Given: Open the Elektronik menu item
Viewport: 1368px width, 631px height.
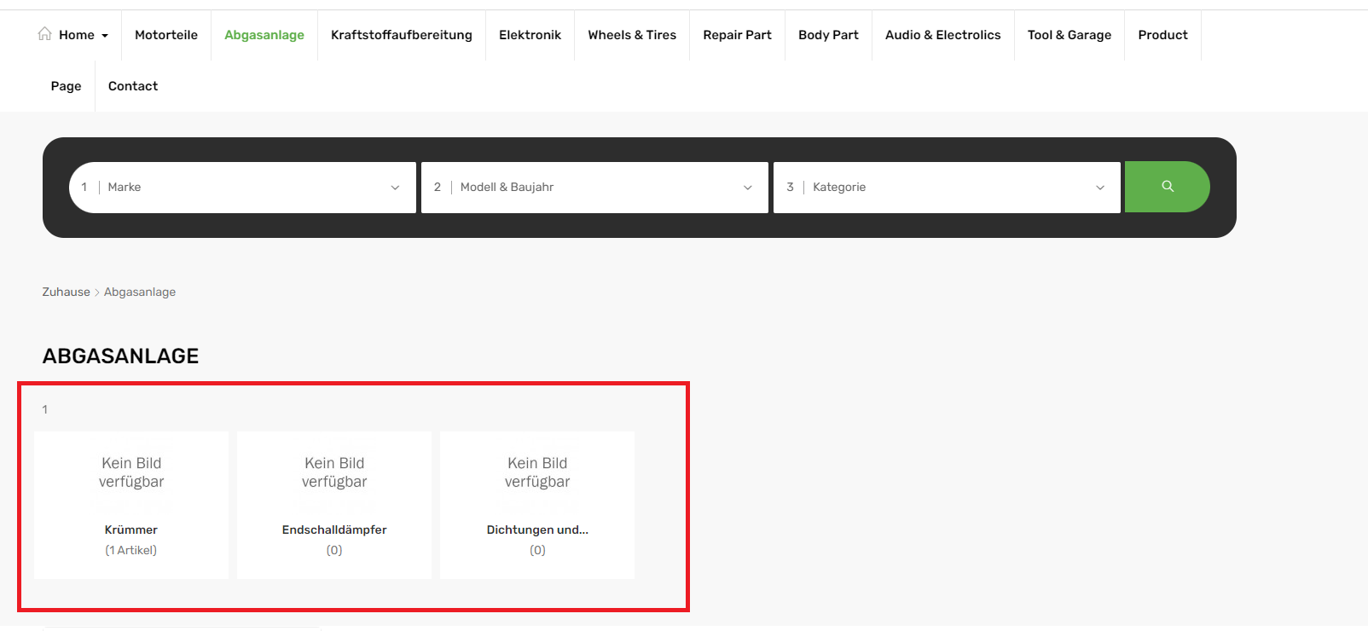Looking at the screenshot, I should (530, 35).
